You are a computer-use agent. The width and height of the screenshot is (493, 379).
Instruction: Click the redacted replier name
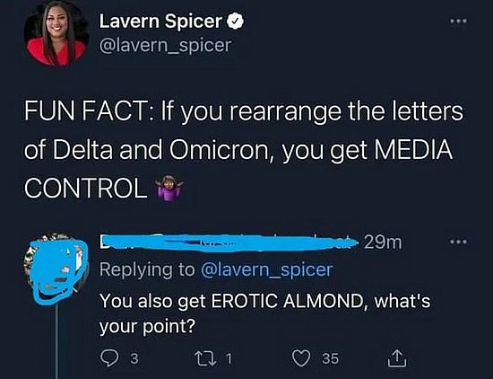tap(229, 242)
